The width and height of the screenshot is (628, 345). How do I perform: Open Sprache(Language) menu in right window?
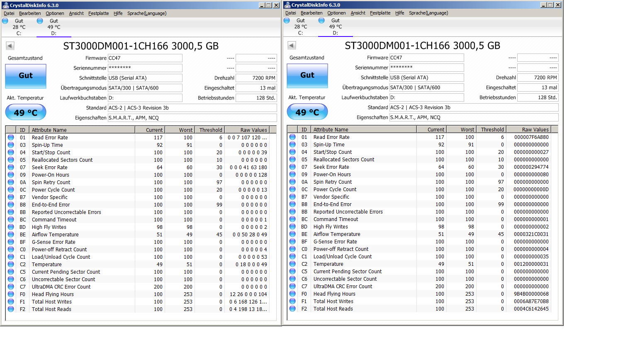(x=428, y=13)
